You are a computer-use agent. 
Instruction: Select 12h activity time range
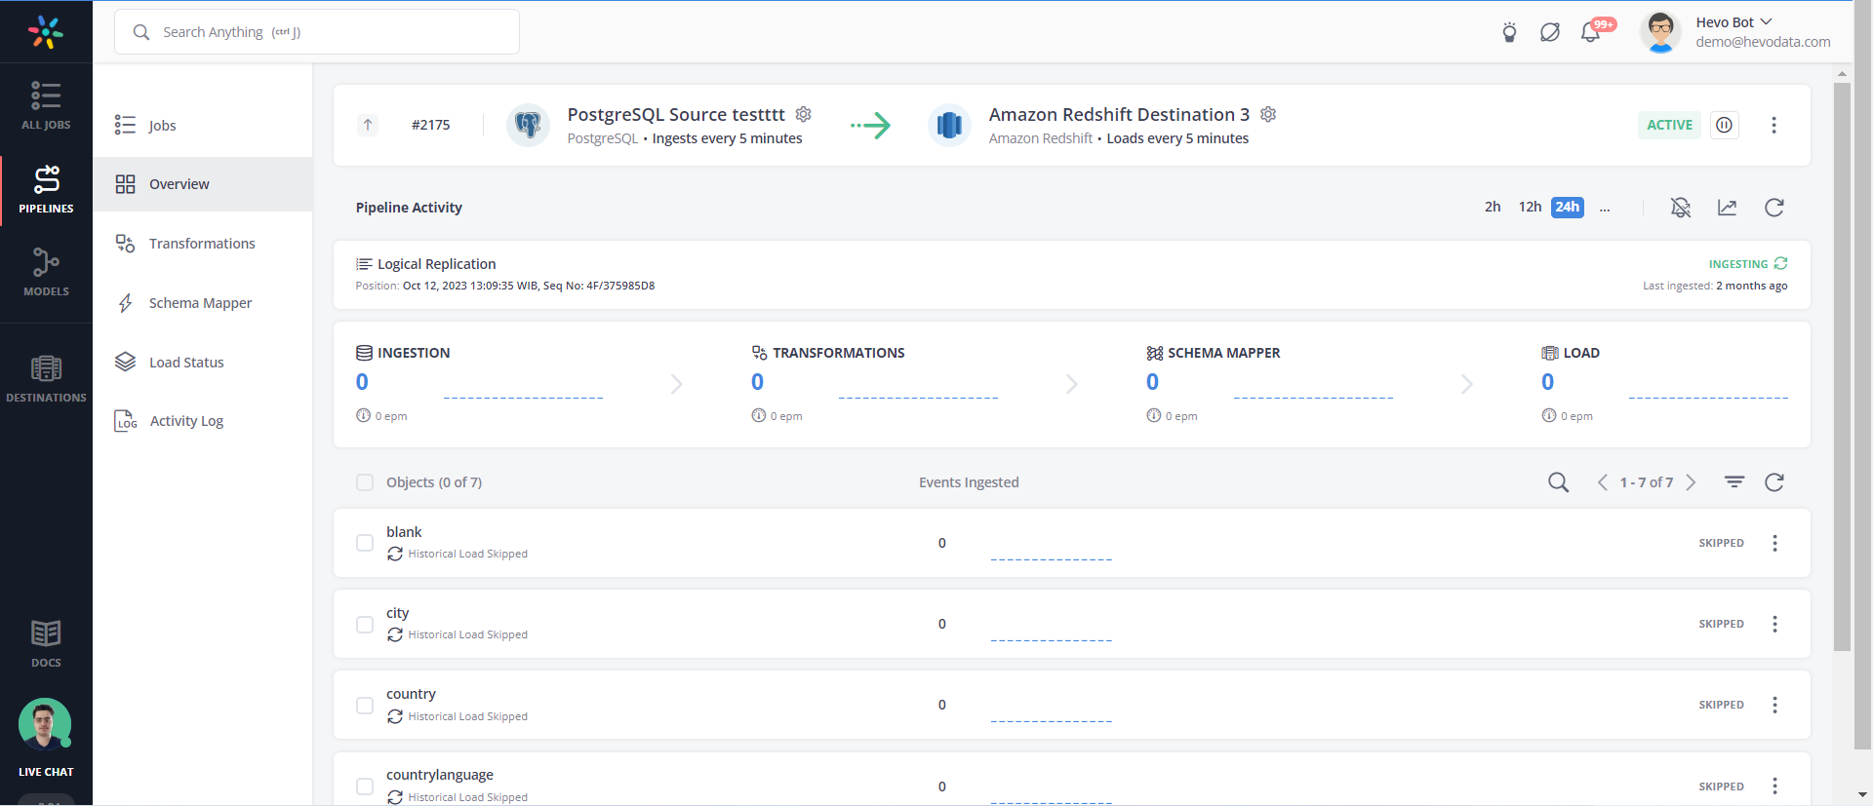pyautogui.click(x=1530, y=207)
